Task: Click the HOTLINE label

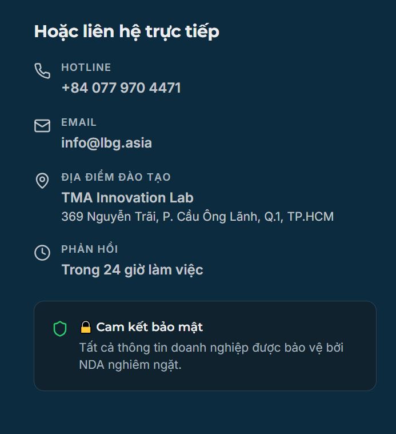Action: pos(86,67)
